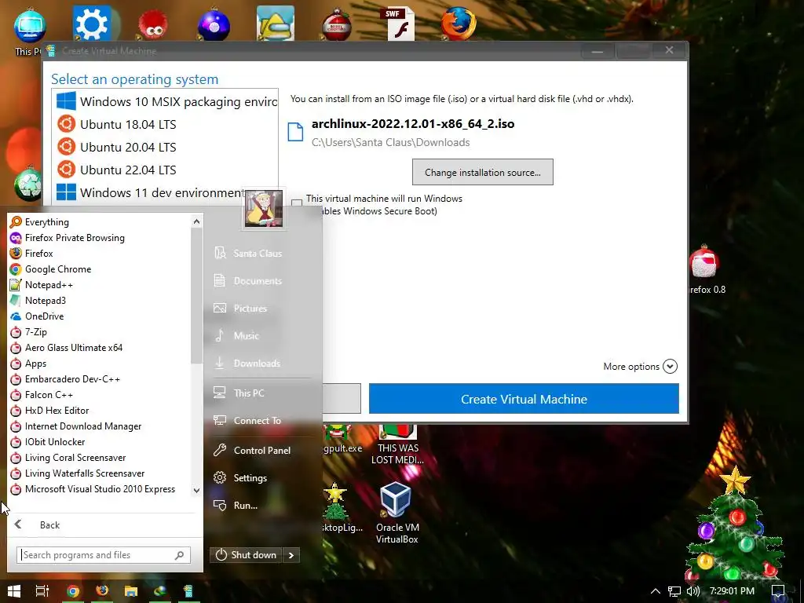Open Chrome from the taskbar
The image size is (804, 603).
[x=73, y=591]
